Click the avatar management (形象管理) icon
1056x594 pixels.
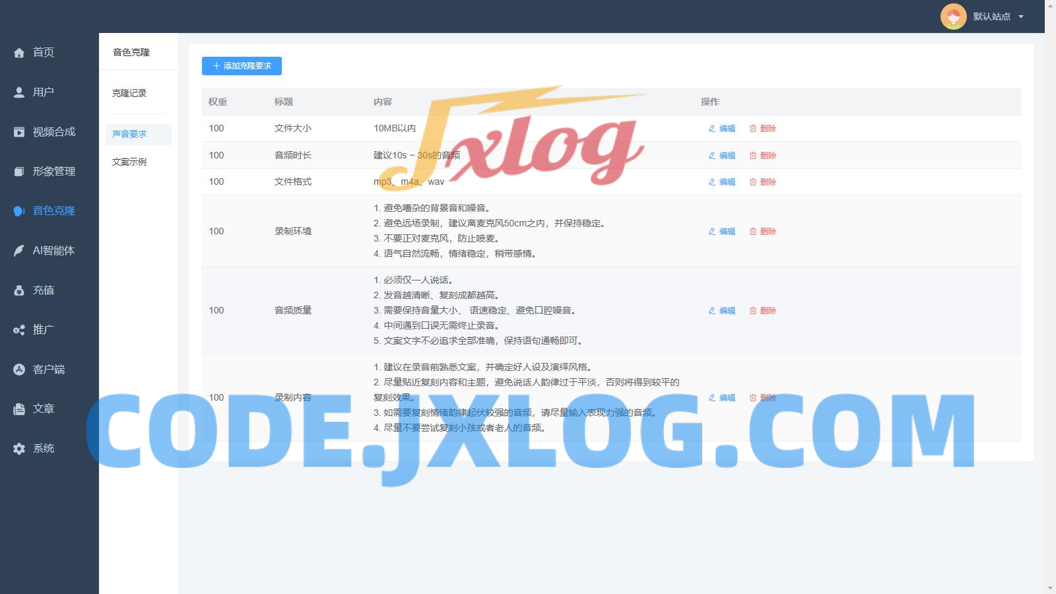tap(19, 172)
